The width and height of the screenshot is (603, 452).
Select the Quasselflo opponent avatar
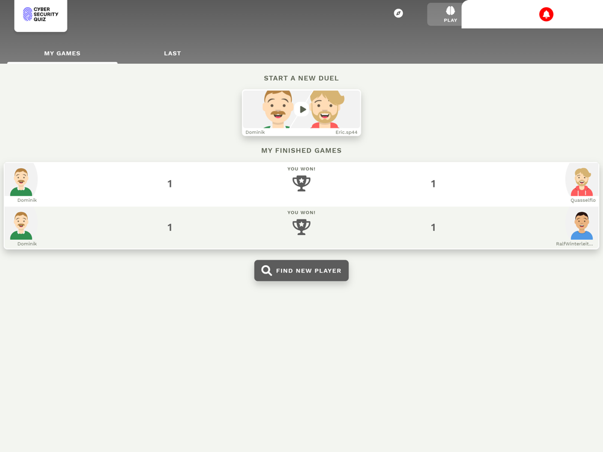point(581,182)
